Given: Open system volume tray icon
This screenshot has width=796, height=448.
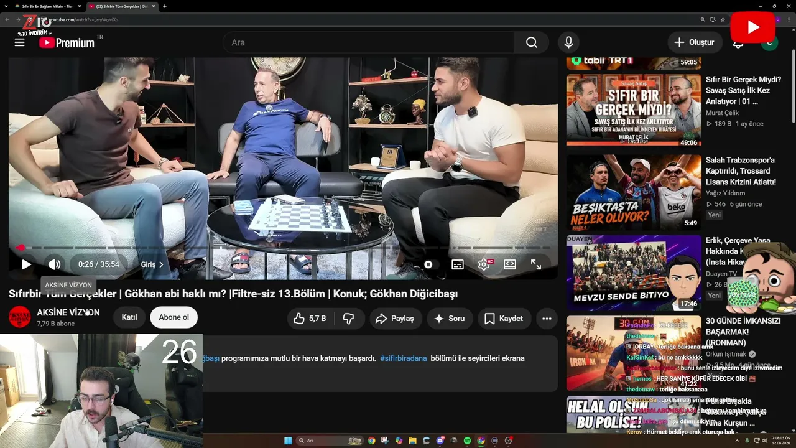Looking at the screenshot, I should pyautogui.click(x=764, y=441).
